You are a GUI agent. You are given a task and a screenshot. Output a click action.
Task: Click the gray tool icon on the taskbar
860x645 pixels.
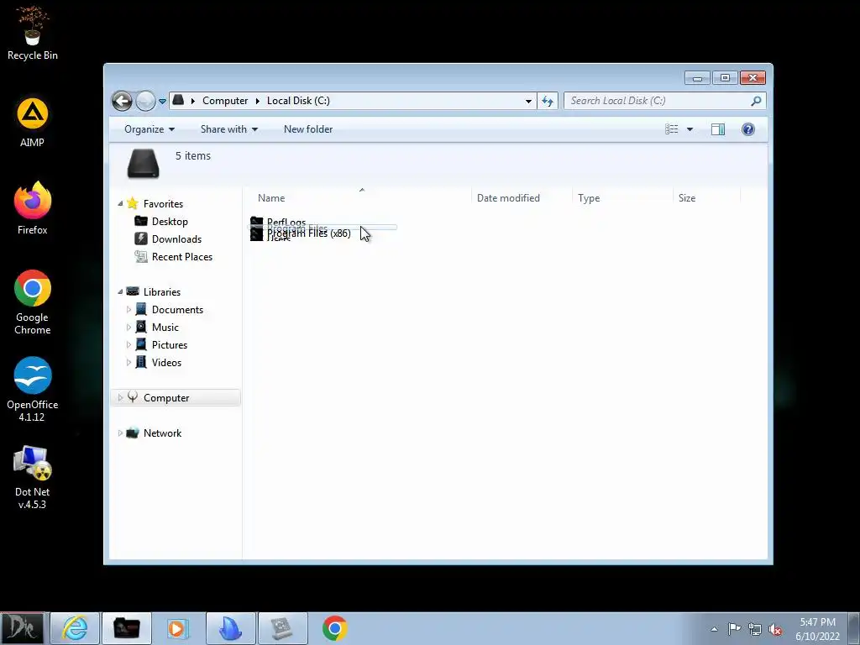point(282,628)
